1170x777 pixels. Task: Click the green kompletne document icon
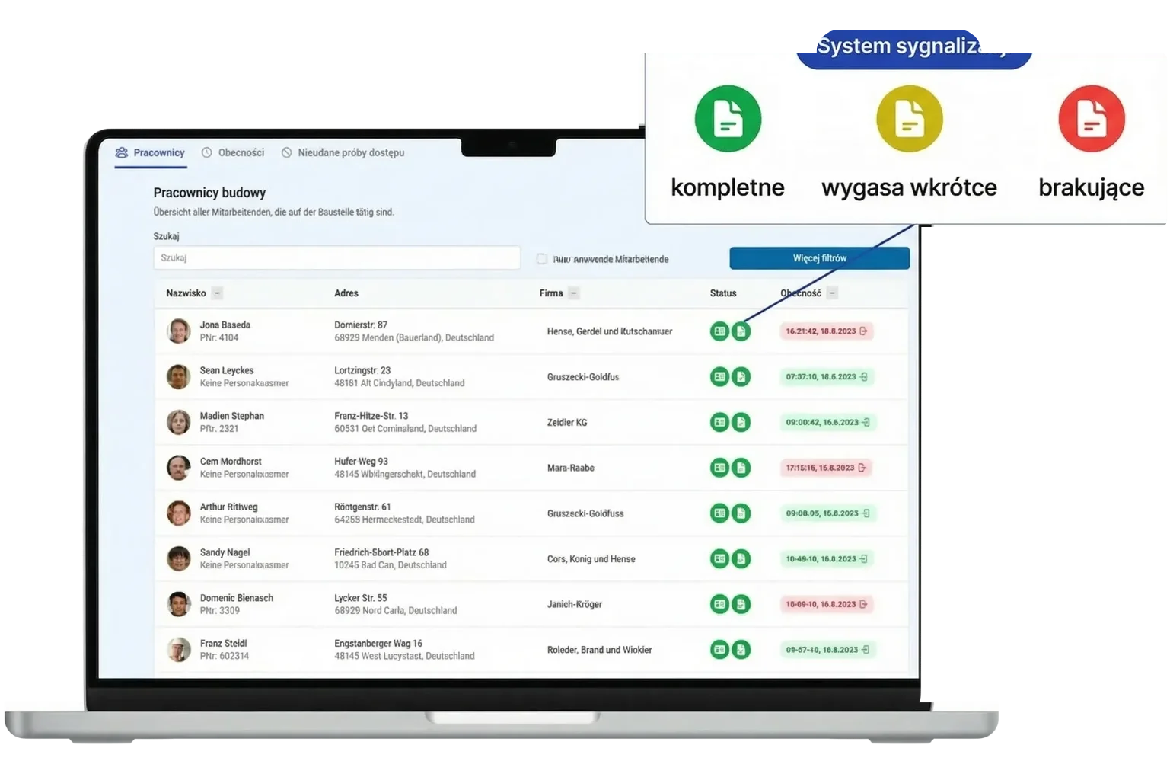(x=728, y=119)
